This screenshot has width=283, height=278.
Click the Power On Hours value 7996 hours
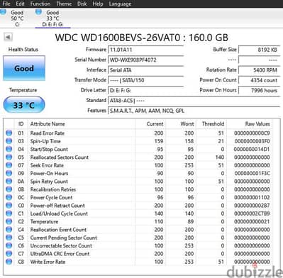coord(259,90)
